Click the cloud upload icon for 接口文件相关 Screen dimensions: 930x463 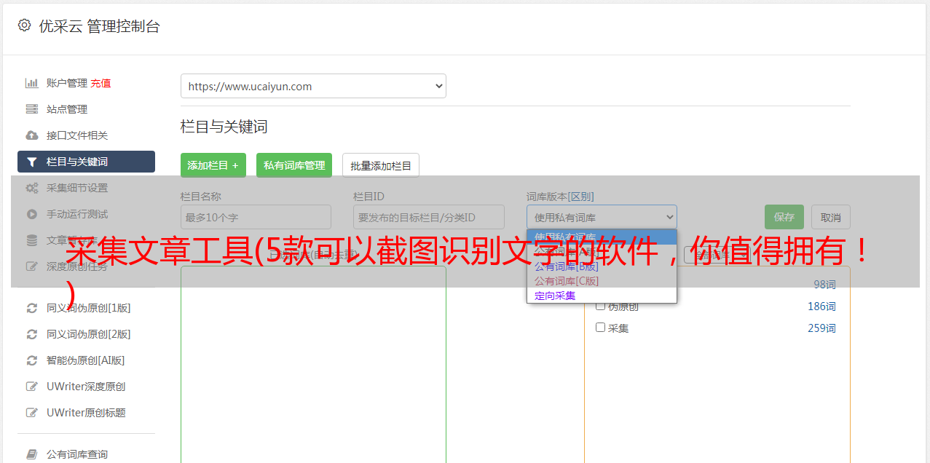(x=31, y=135)
